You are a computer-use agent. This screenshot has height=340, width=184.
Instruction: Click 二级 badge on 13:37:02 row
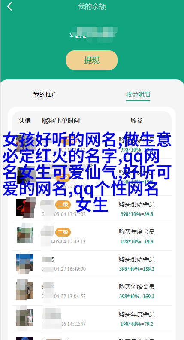tap(63, 205)
